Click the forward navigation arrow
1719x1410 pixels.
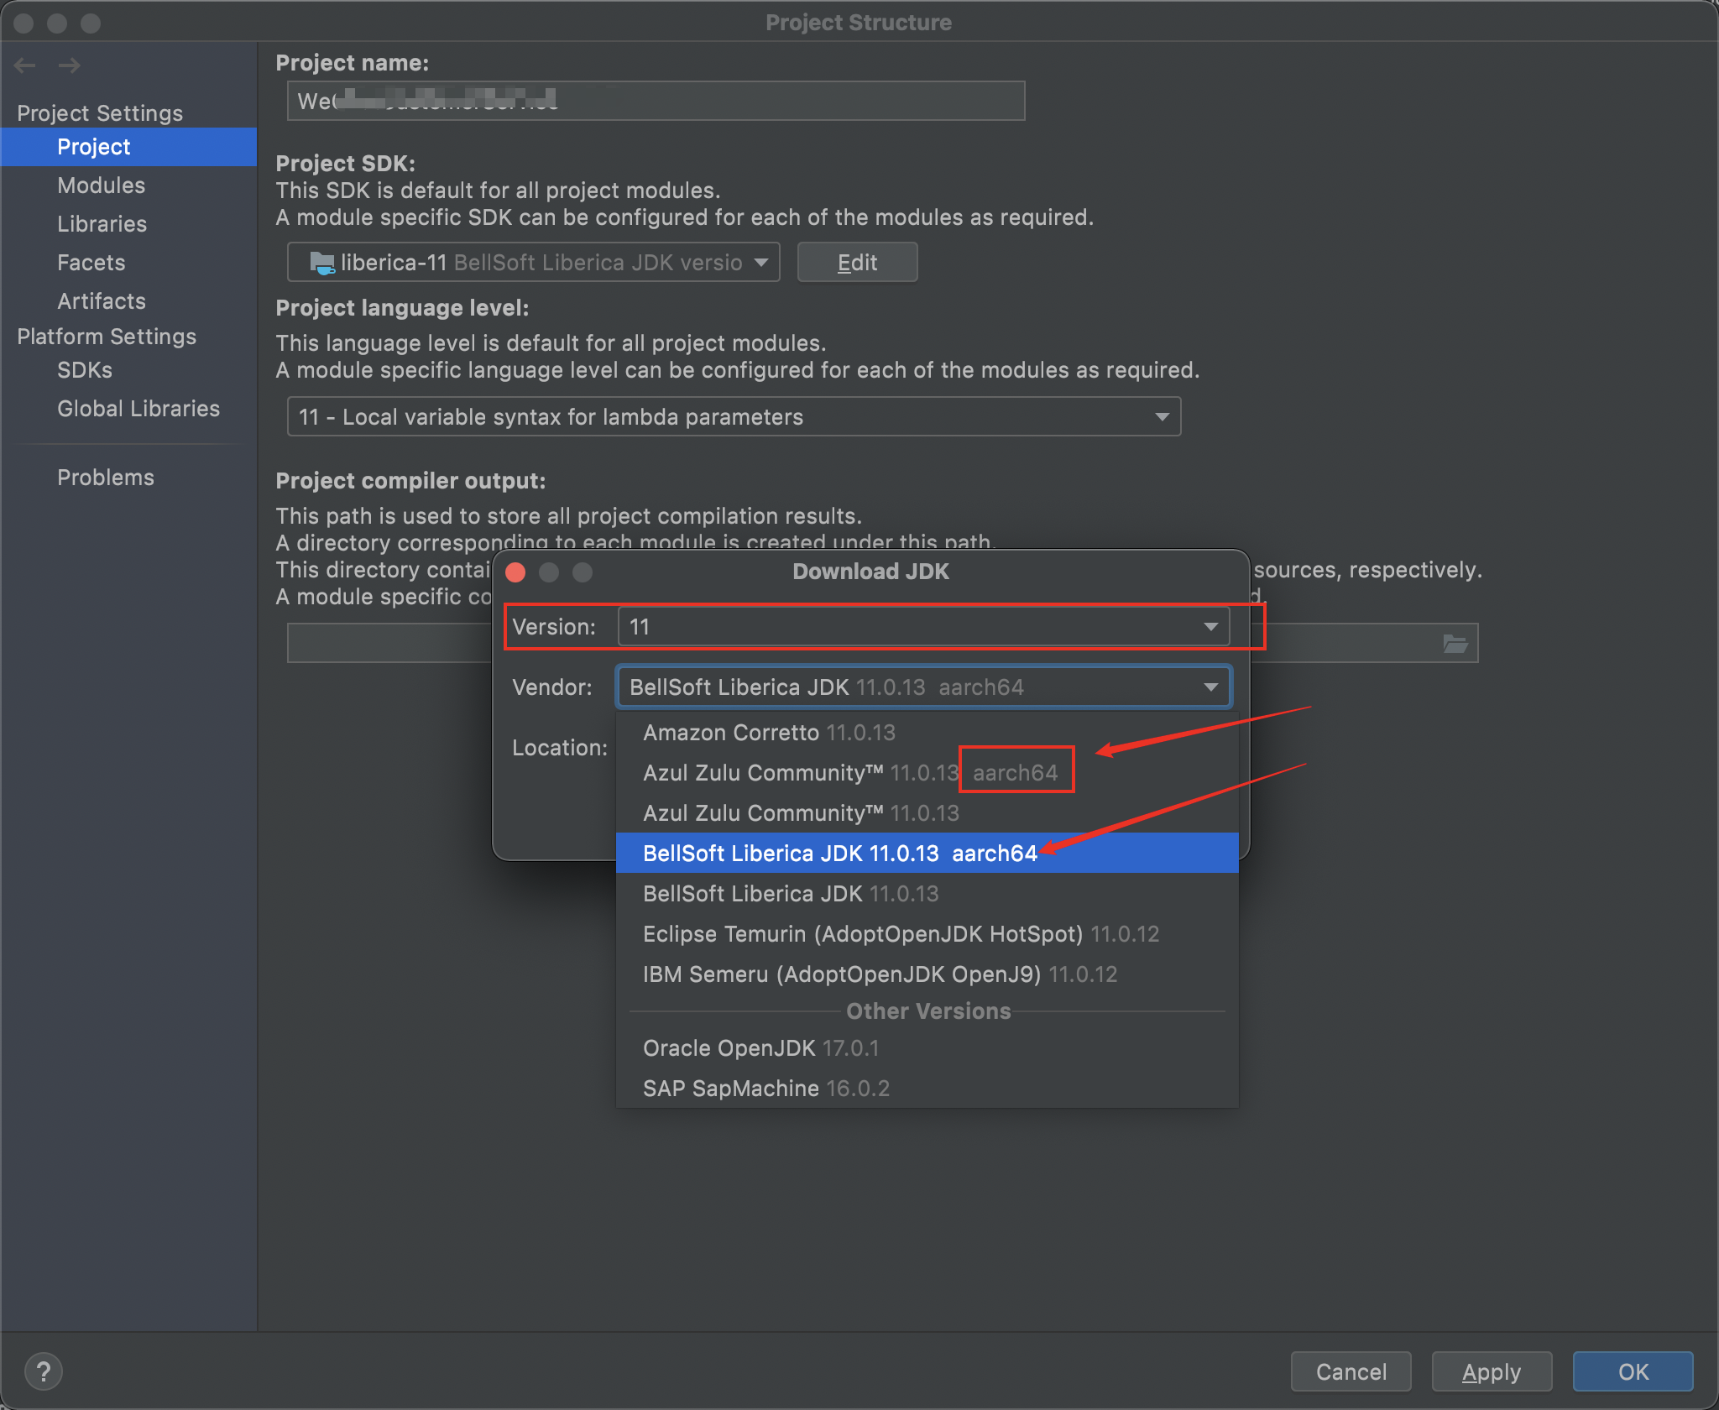click(x=70, y=65)
